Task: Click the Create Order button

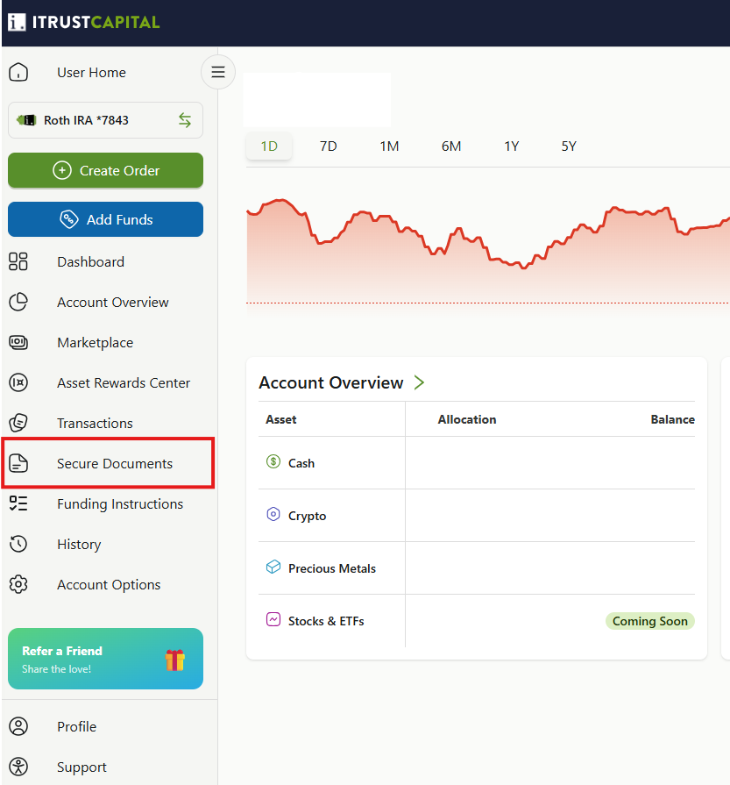Action: 105,170
